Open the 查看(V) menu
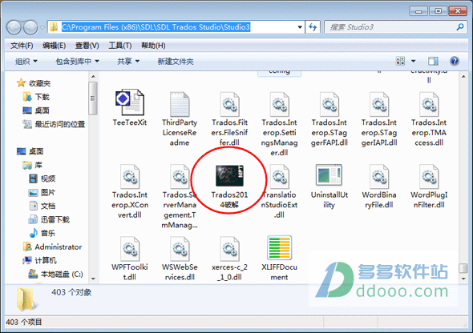This screenshot has width=473, height=333. 87,46
